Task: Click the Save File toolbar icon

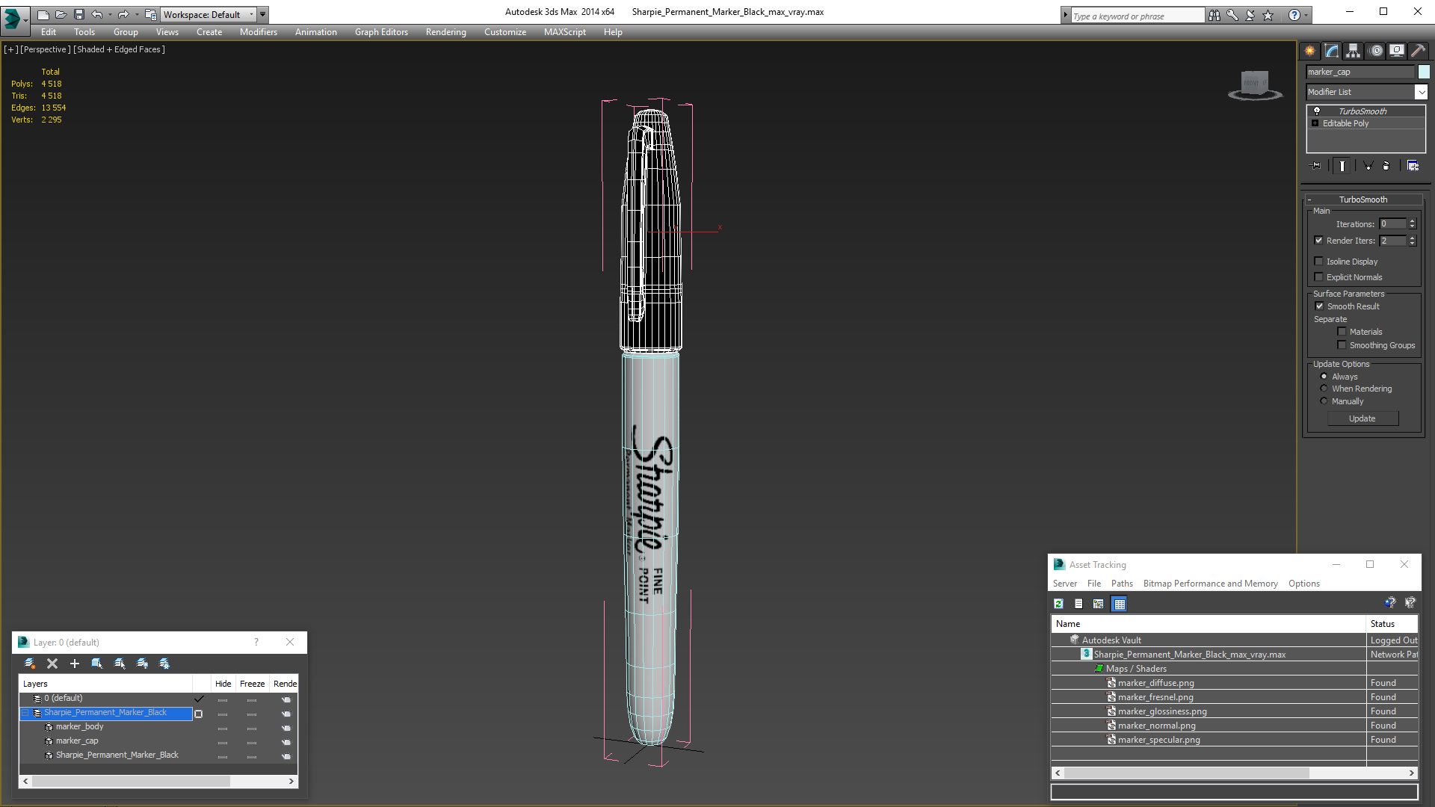Action: (79, 14)
